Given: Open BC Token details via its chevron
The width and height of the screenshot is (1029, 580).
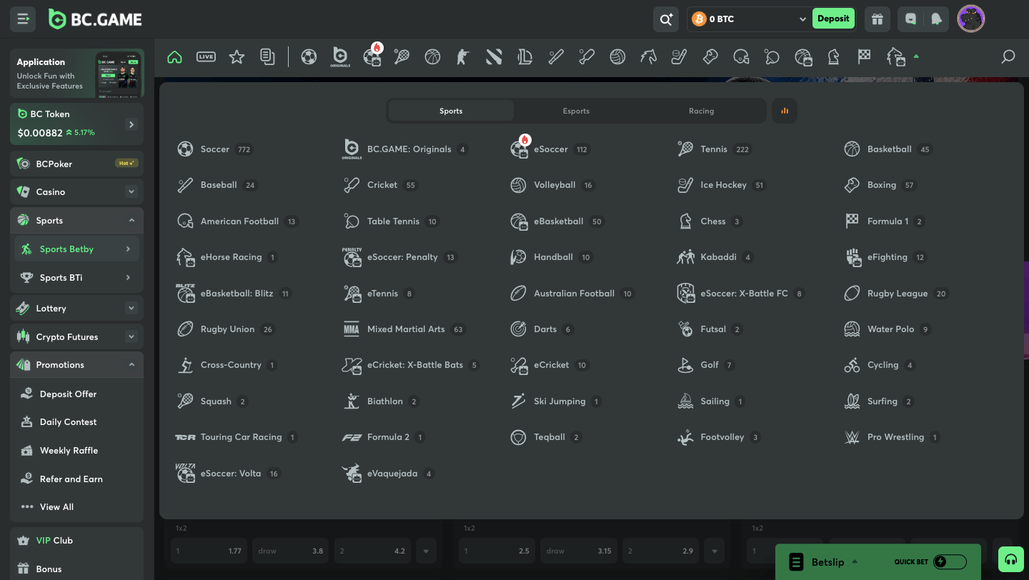Looking at the screenshot, I should click(x=131, y=124).
